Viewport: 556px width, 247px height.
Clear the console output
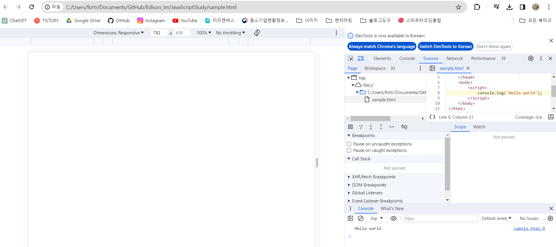[360, 218]
